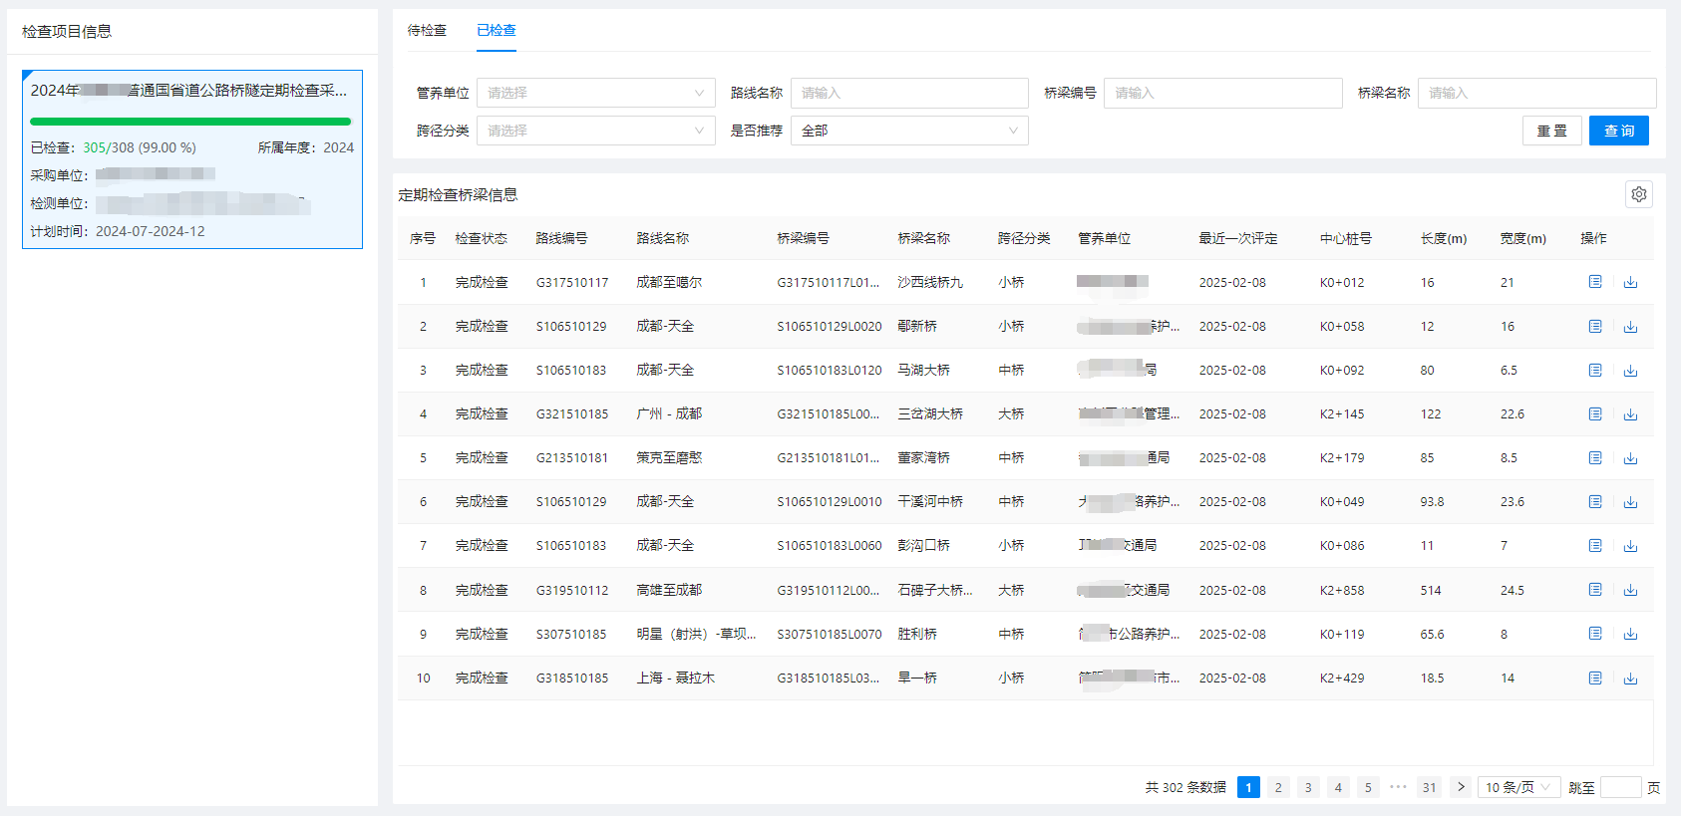The width and height of the screenshot is (1681, 816).
Task: Open table column settings gear icon
Action: (x=1638, y=194)
